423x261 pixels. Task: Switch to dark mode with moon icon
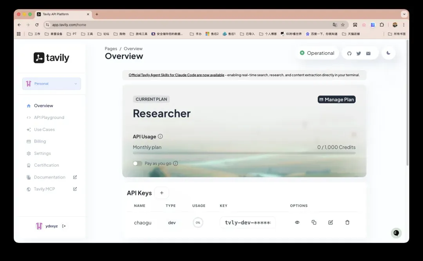pos(389,53)
